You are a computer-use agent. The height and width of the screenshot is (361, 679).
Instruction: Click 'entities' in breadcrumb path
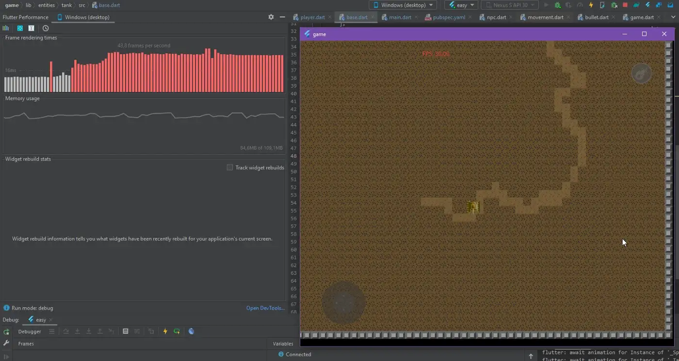click(x=47, y=5)
